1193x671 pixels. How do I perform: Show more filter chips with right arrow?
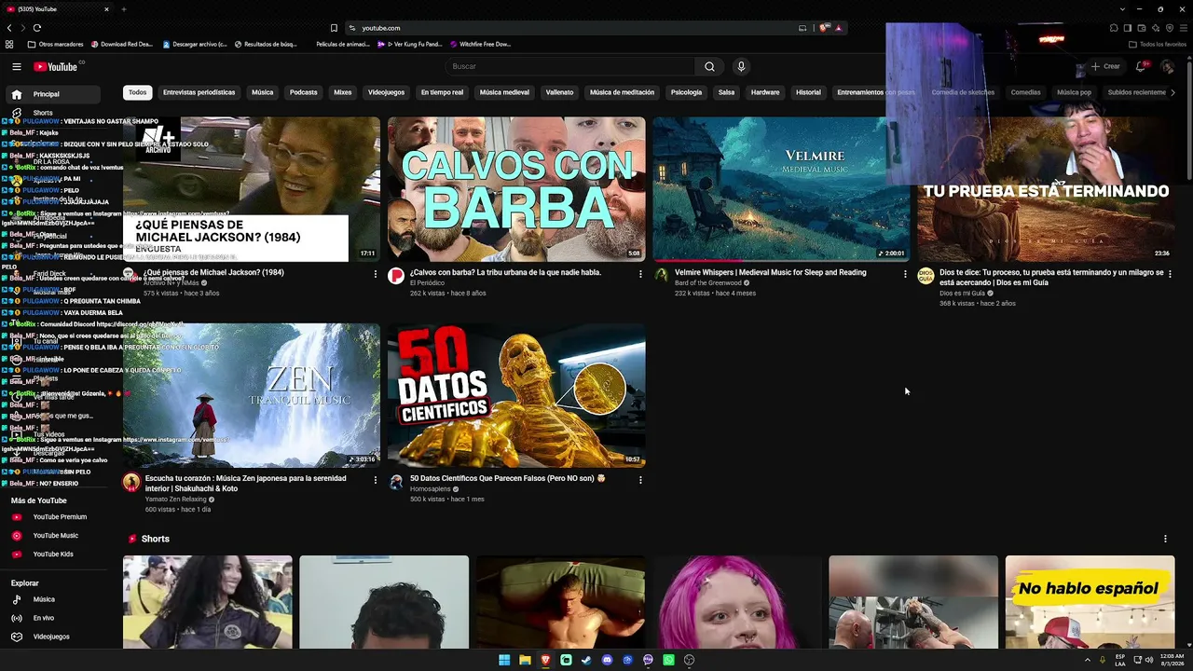(x=1172, y=92)
